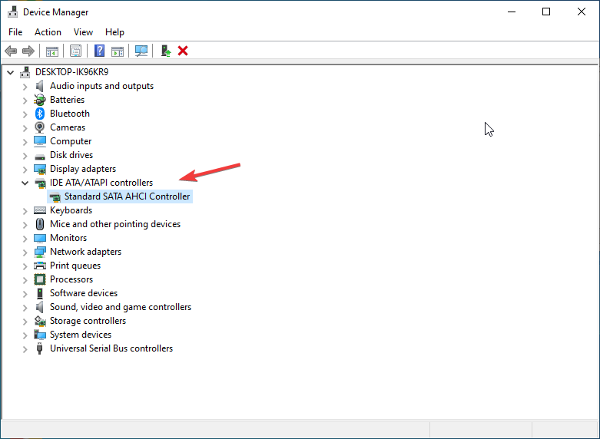600x439 pixels.
Task: Select the Cameras label
Action: click(68, 127)
